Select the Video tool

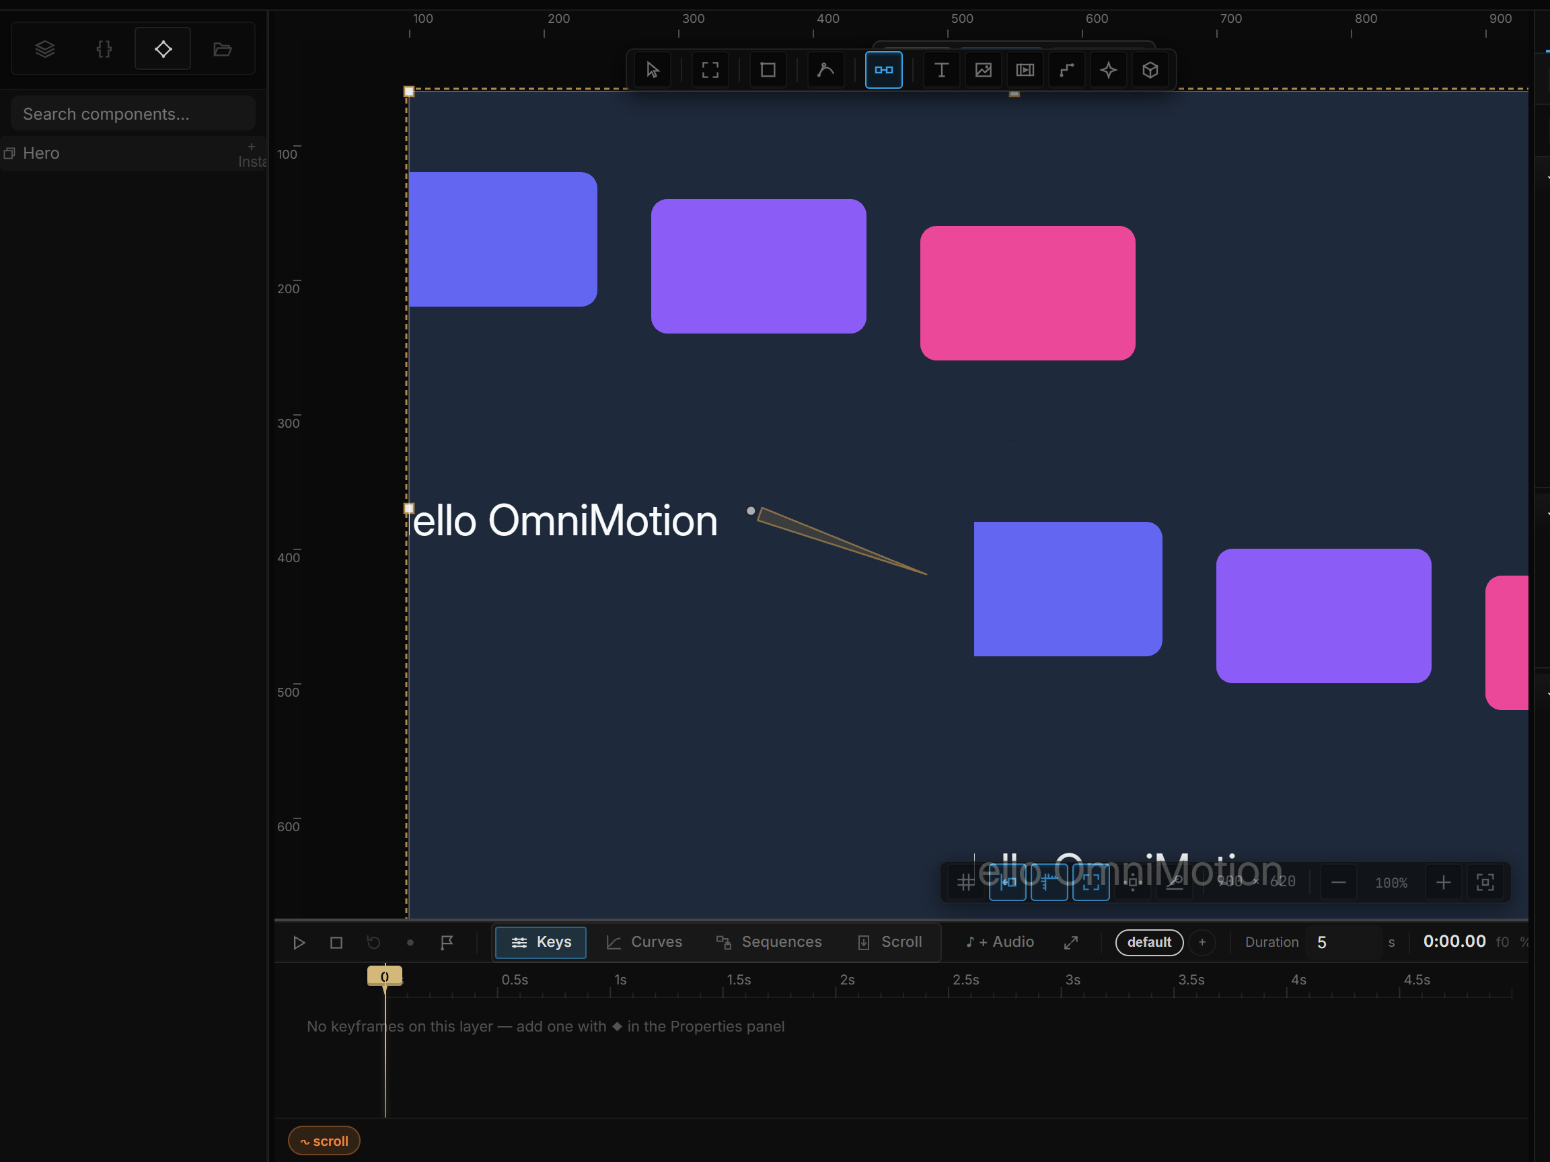click(x=1025, y=70)
